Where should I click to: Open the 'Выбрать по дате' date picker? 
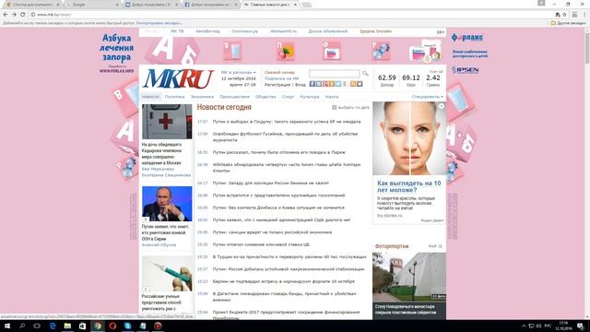(x=350, y=108)
